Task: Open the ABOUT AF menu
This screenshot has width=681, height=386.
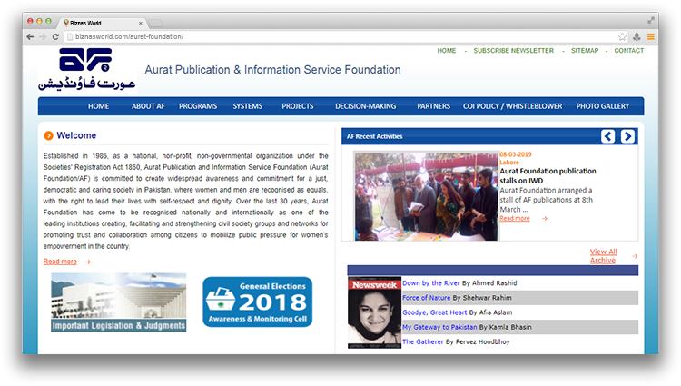Action: click(x=148, y=106)
